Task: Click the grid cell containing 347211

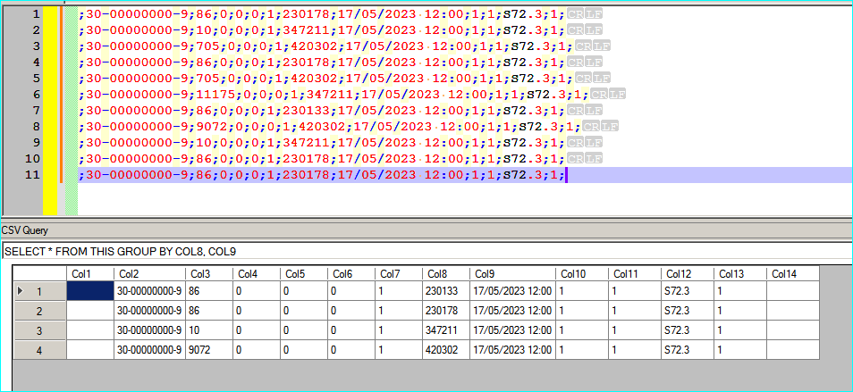Action: [446, 330]
